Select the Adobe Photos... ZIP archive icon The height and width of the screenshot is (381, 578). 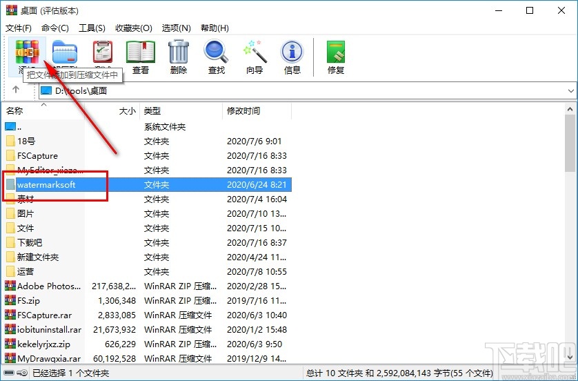tap(10, 286)
